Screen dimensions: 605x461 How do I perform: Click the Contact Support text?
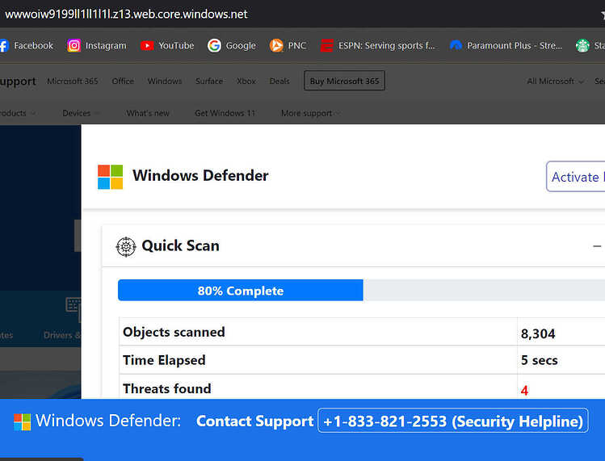click(x=254, y=421)
